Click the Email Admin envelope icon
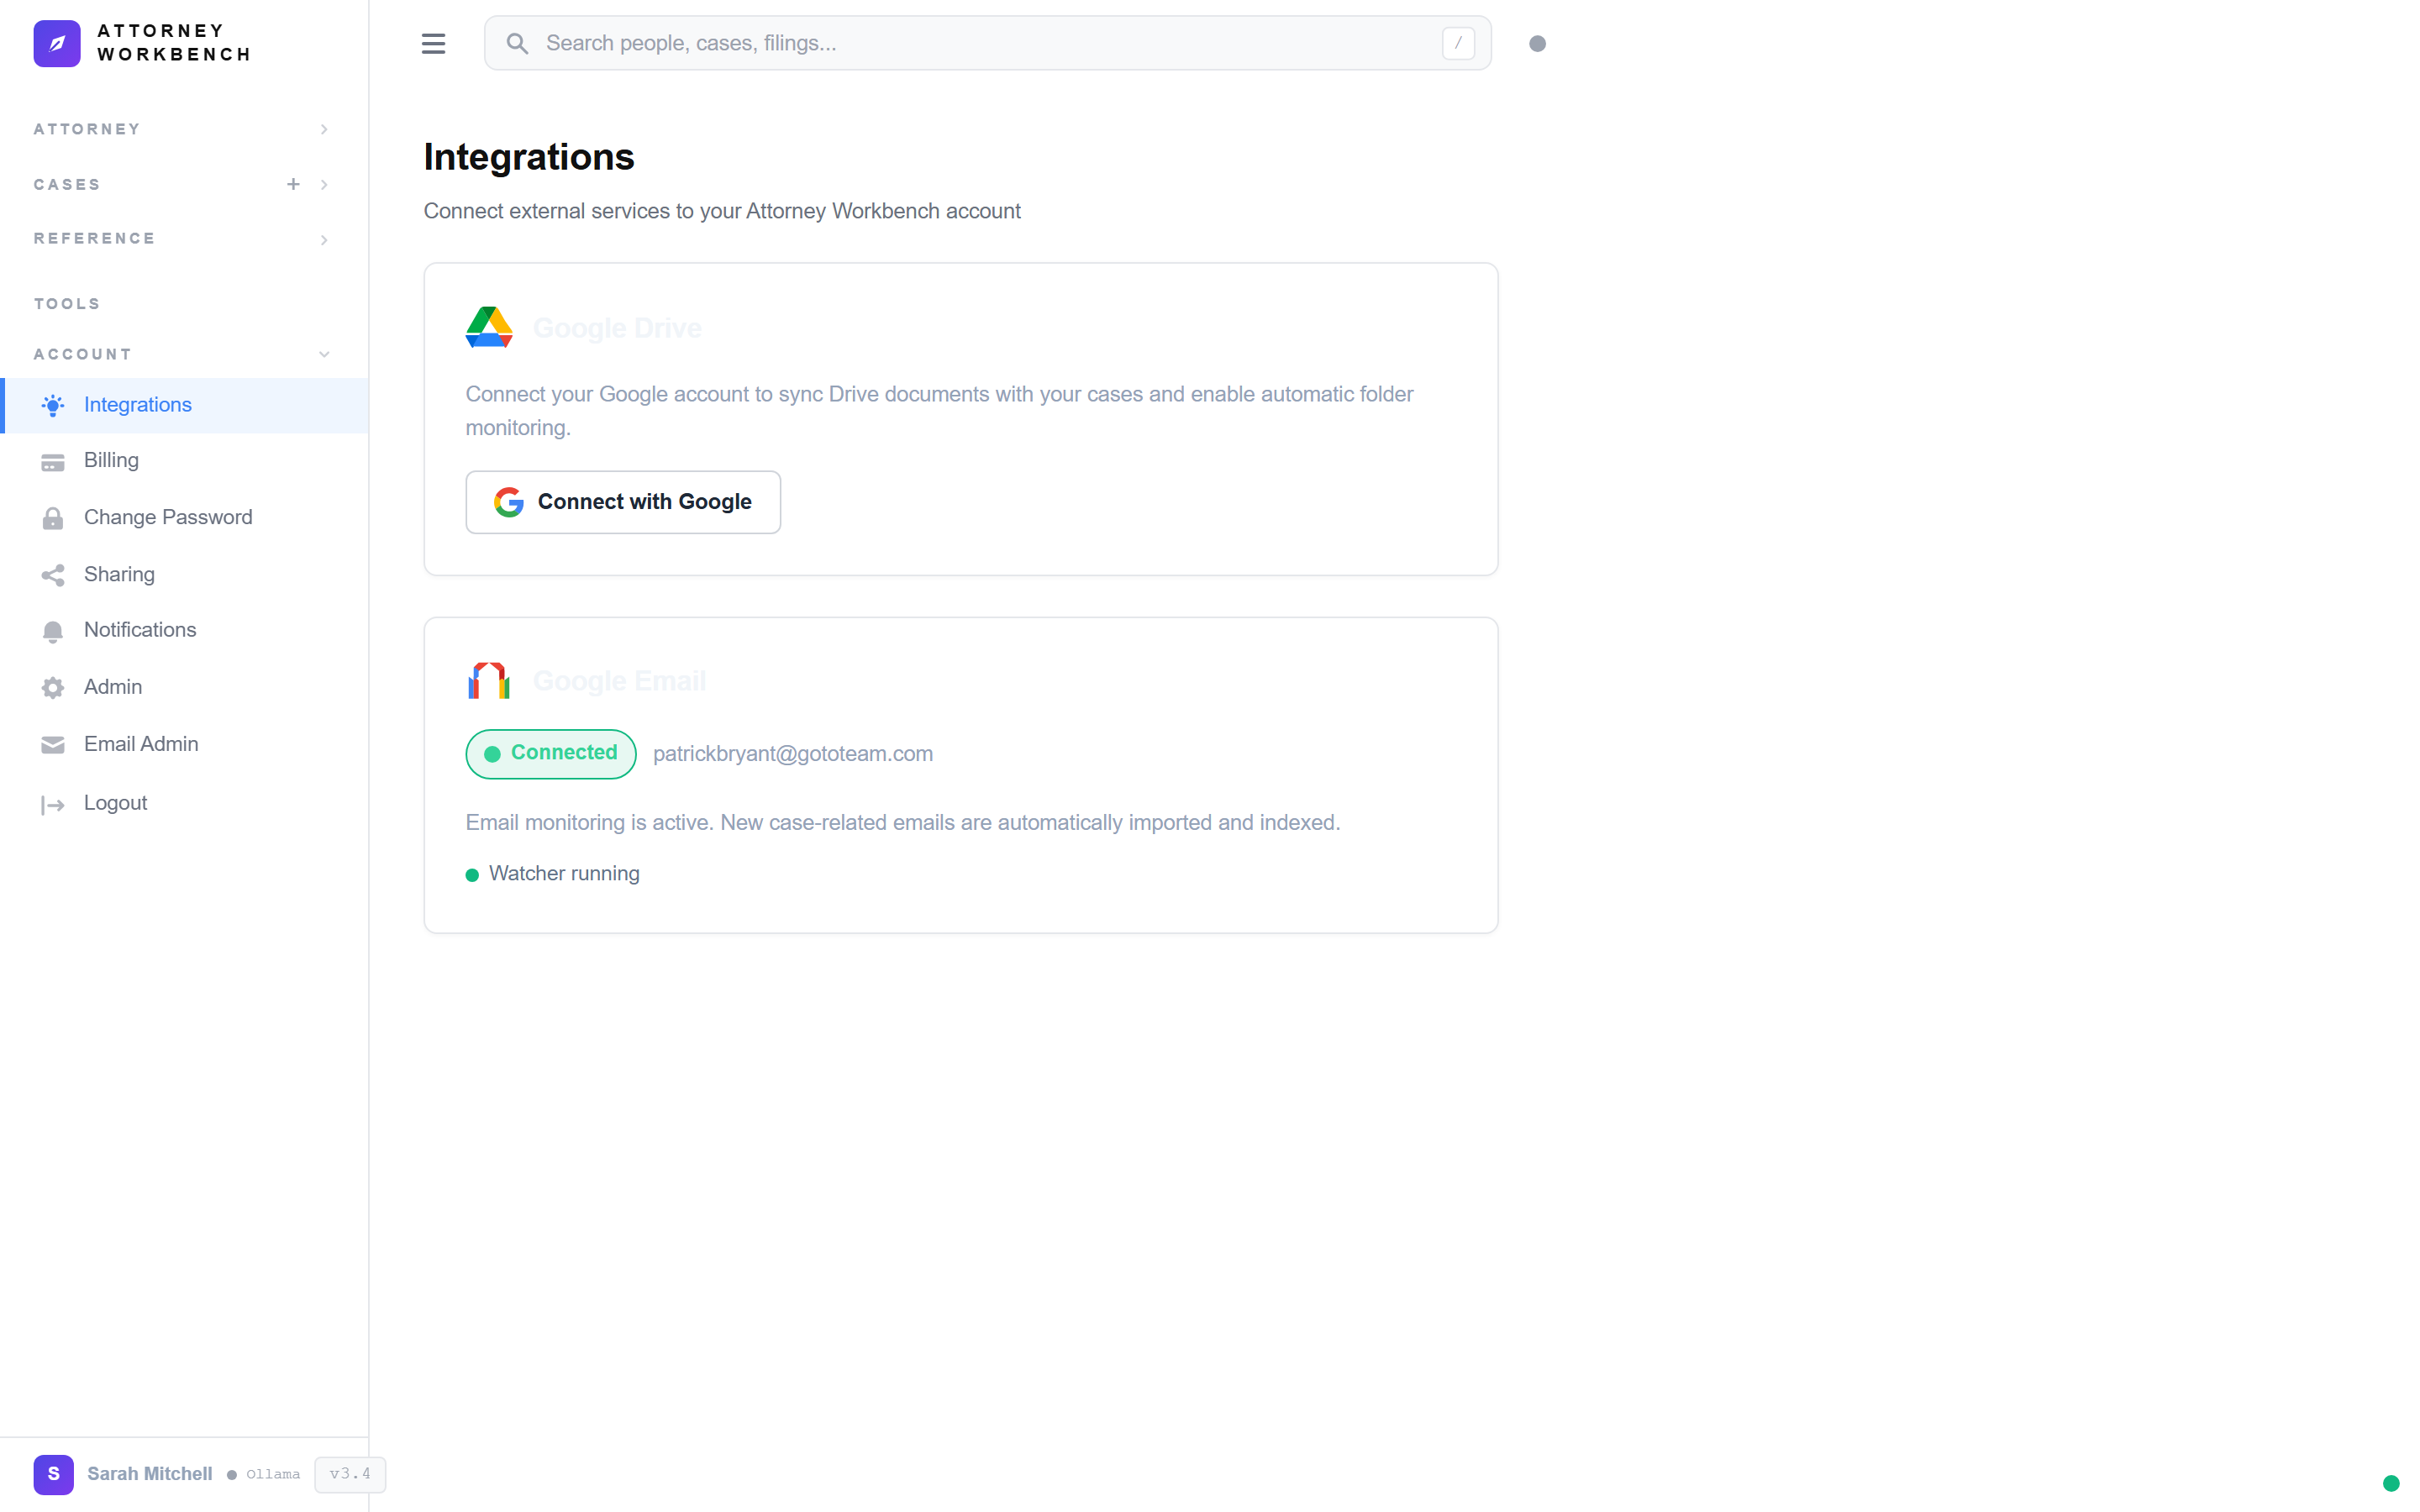Screen dimensions: 2420x1512 (x=53, y=744)
